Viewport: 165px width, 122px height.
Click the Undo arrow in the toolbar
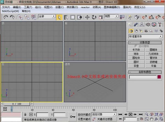pos(6,17)
